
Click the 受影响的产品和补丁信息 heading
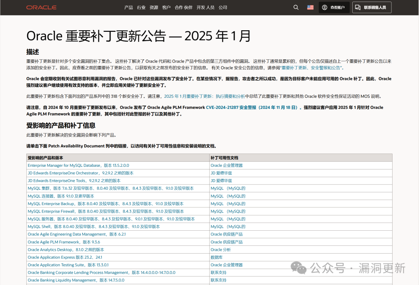(x=61, y=126)
